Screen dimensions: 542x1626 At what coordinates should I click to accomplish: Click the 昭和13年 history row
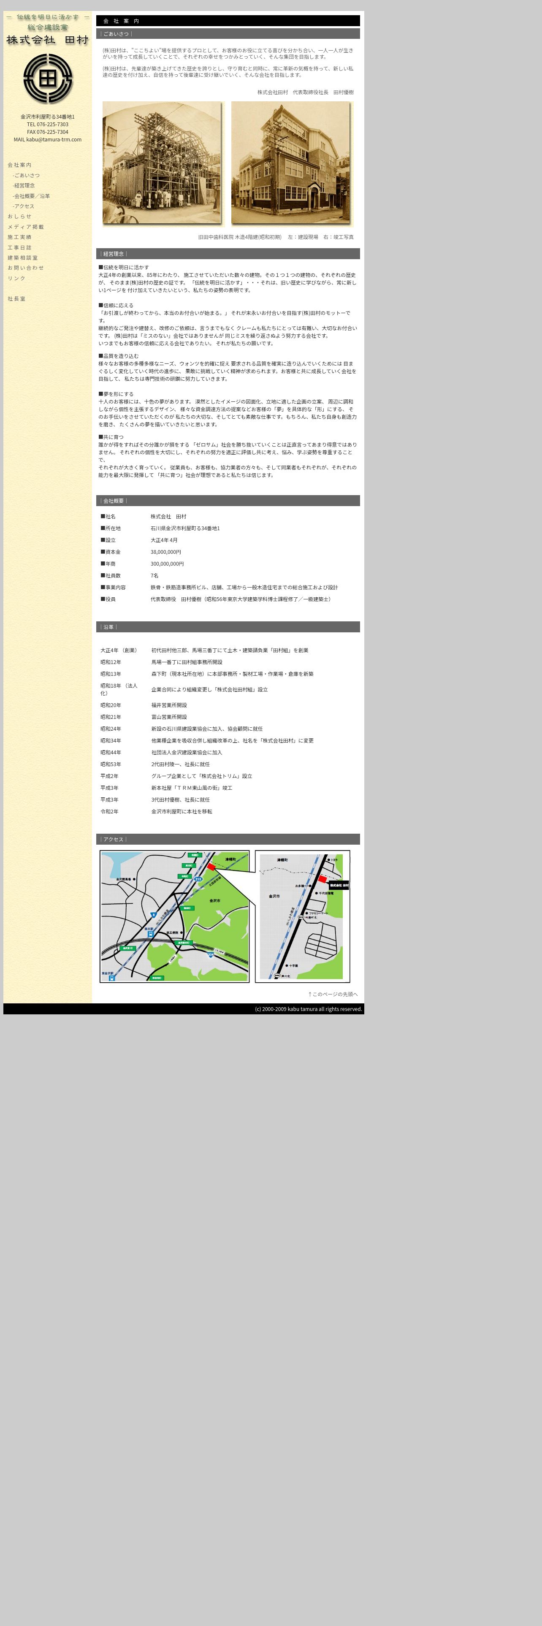[x=228, y=674]
